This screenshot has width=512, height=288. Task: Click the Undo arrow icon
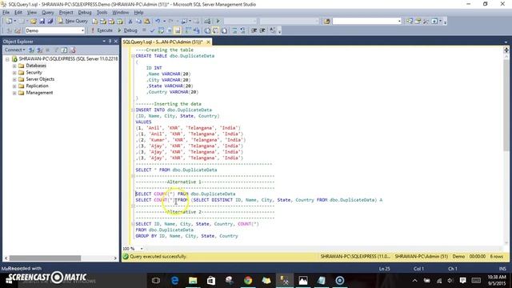(158, 22)
